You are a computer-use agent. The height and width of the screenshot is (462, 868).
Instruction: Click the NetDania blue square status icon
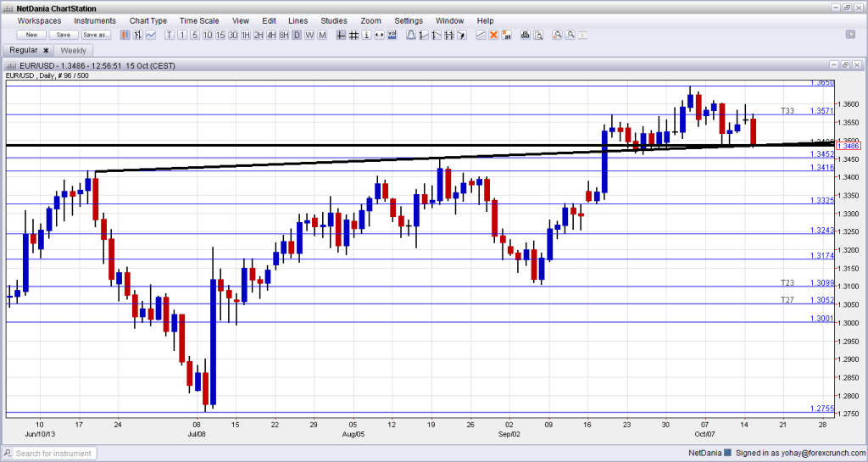728,453
